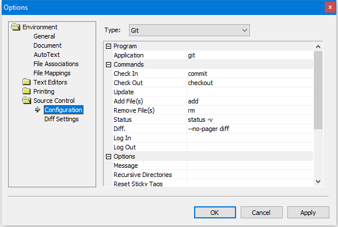Click the arrow icon beside Configuration
The image size is (338, 227).
click(38, 110)
